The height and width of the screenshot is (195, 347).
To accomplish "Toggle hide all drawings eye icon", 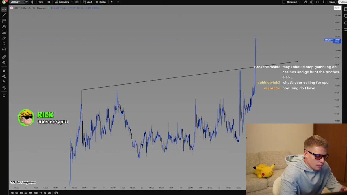I will [x=4, y=88].
